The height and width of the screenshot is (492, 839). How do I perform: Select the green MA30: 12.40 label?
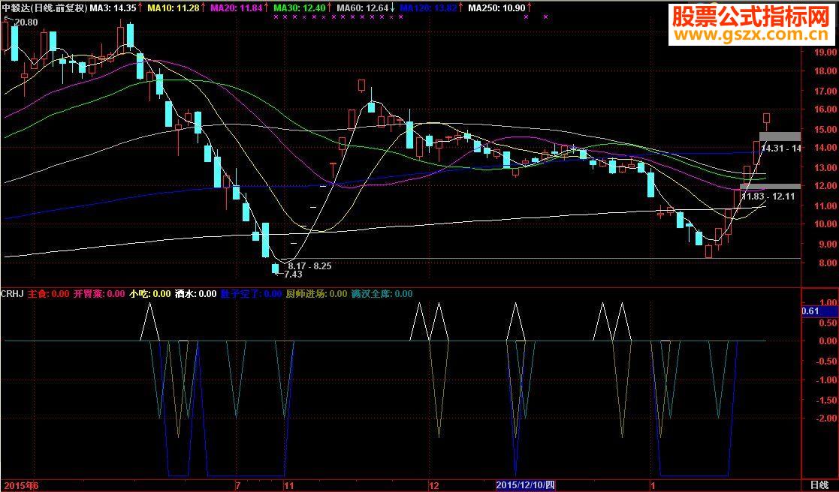tap(299, 8)
